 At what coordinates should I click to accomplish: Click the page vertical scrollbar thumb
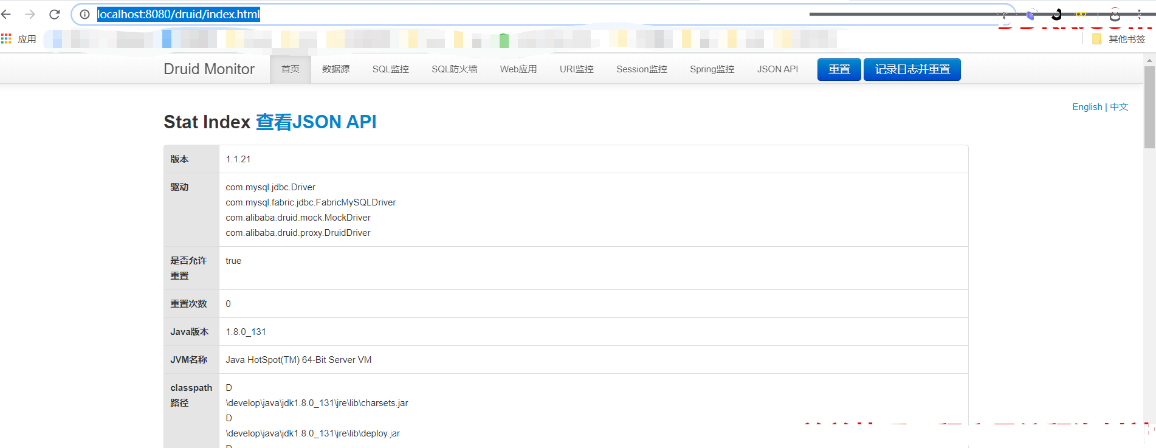tap(1149, 106)
